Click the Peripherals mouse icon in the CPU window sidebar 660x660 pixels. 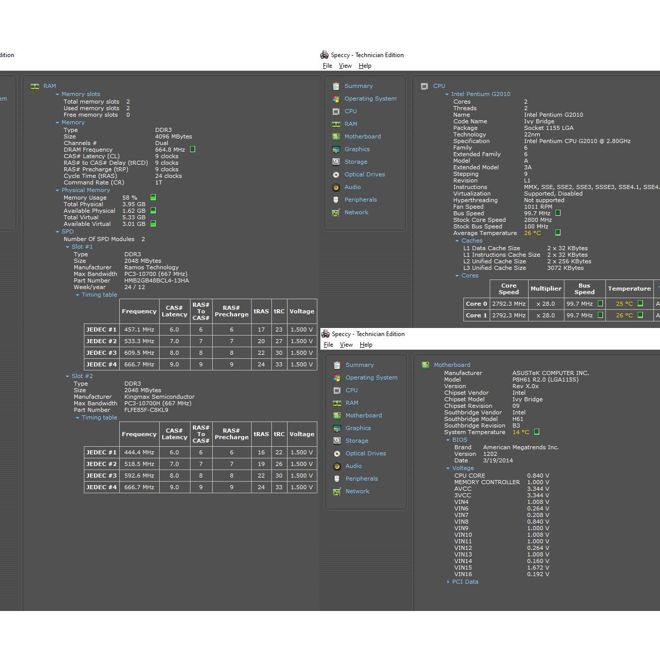coord(336,200)
